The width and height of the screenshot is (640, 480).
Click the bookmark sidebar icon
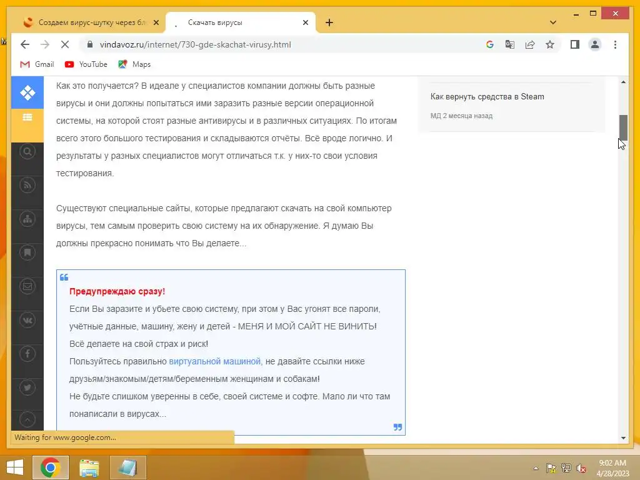pos(27,252)
